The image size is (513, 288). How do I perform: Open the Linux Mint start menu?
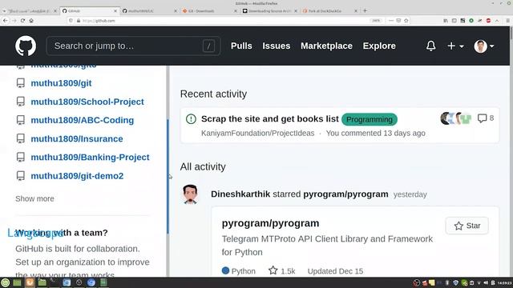pos(5,282)
